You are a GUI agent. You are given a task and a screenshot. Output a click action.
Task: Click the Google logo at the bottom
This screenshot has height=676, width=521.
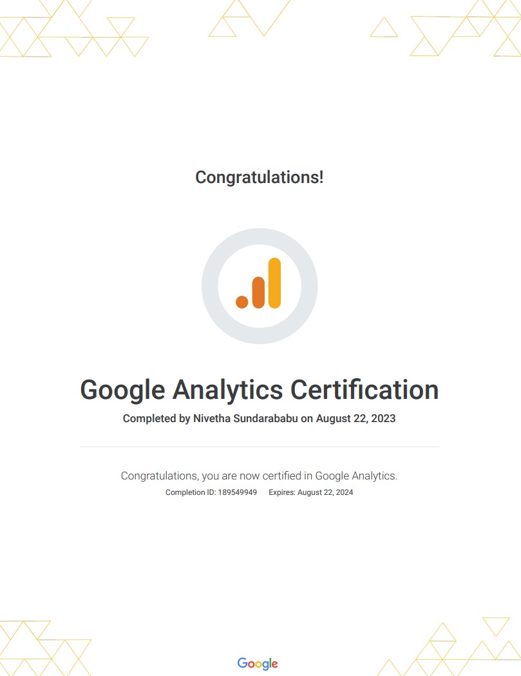pos(258,663)
